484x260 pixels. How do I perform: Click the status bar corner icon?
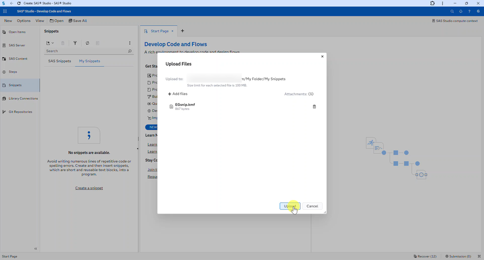pyautogui.click(x=479, y=256)
